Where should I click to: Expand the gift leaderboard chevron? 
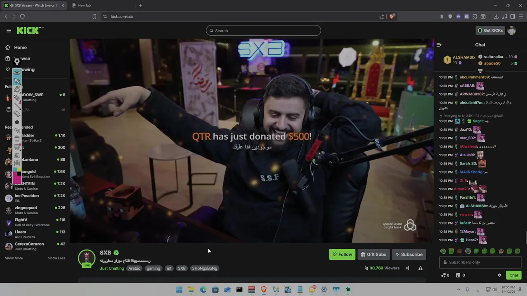[480, 71]
